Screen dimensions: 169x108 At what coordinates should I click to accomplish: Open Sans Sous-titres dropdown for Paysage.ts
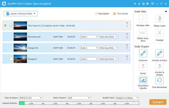(109, 59)
